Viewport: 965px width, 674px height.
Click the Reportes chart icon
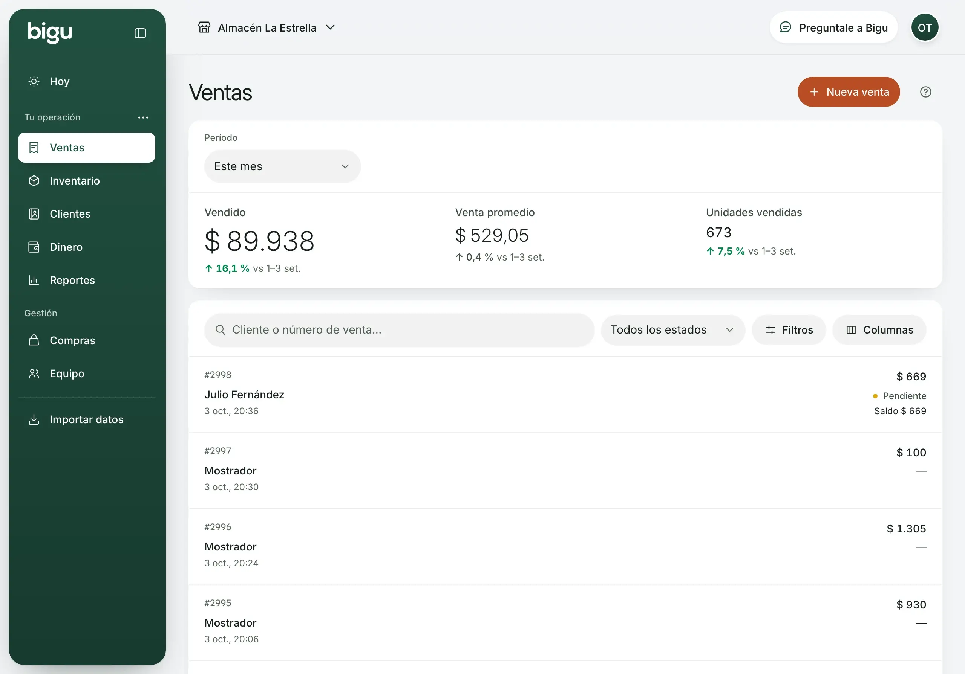click(x=34, y=280)
